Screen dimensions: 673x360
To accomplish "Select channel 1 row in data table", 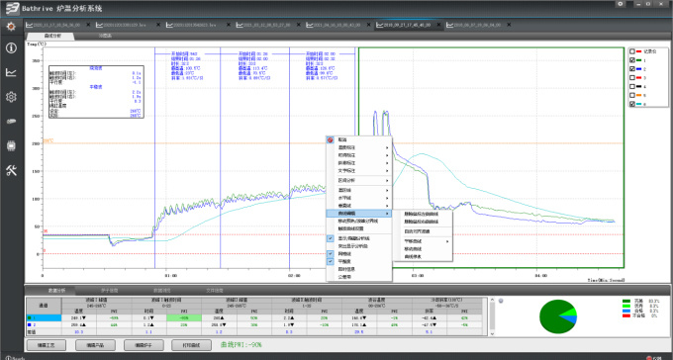I will [256, 317].
